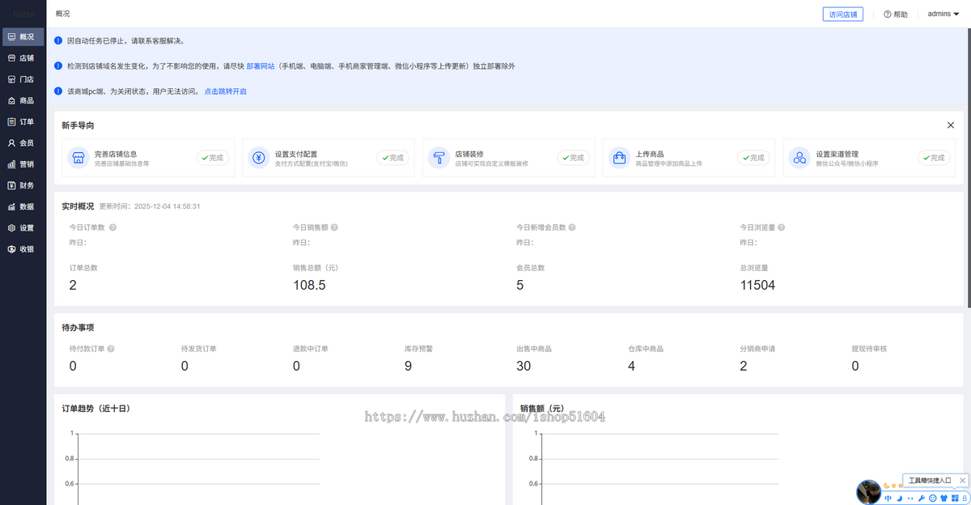Click the shirt skin icon

[x=943, y=499]
